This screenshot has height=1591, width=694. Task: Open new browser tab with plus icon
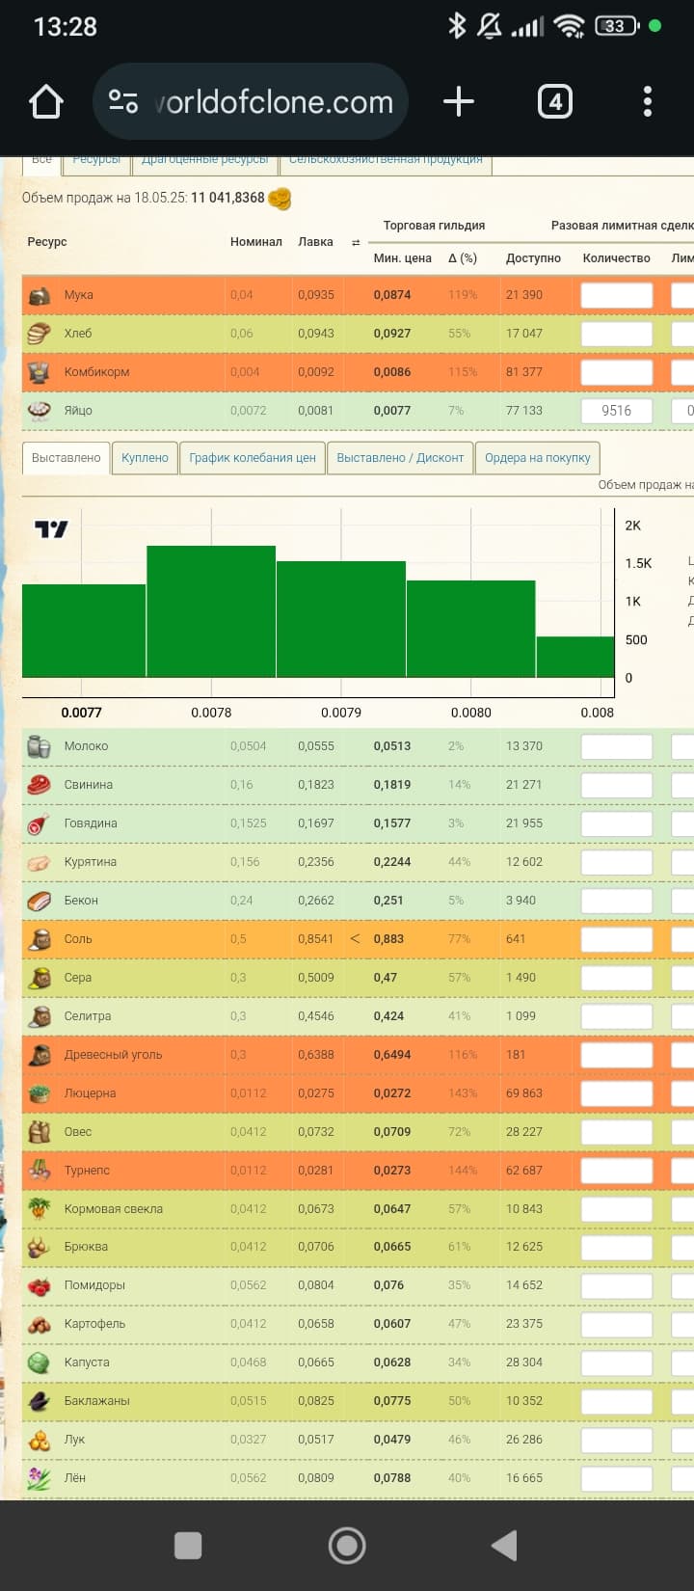tap(459, 101)
